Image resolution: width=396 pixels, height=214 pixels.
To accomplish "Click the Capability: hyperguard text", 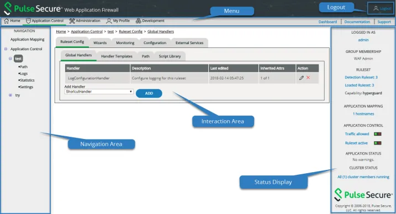I will click(x=363, y=93).
